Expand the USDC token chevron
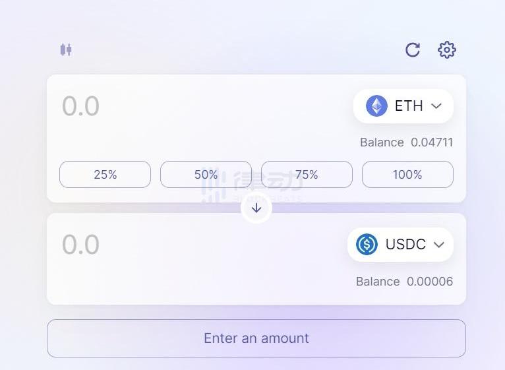The image size is (505, 370). coord(439,245)
